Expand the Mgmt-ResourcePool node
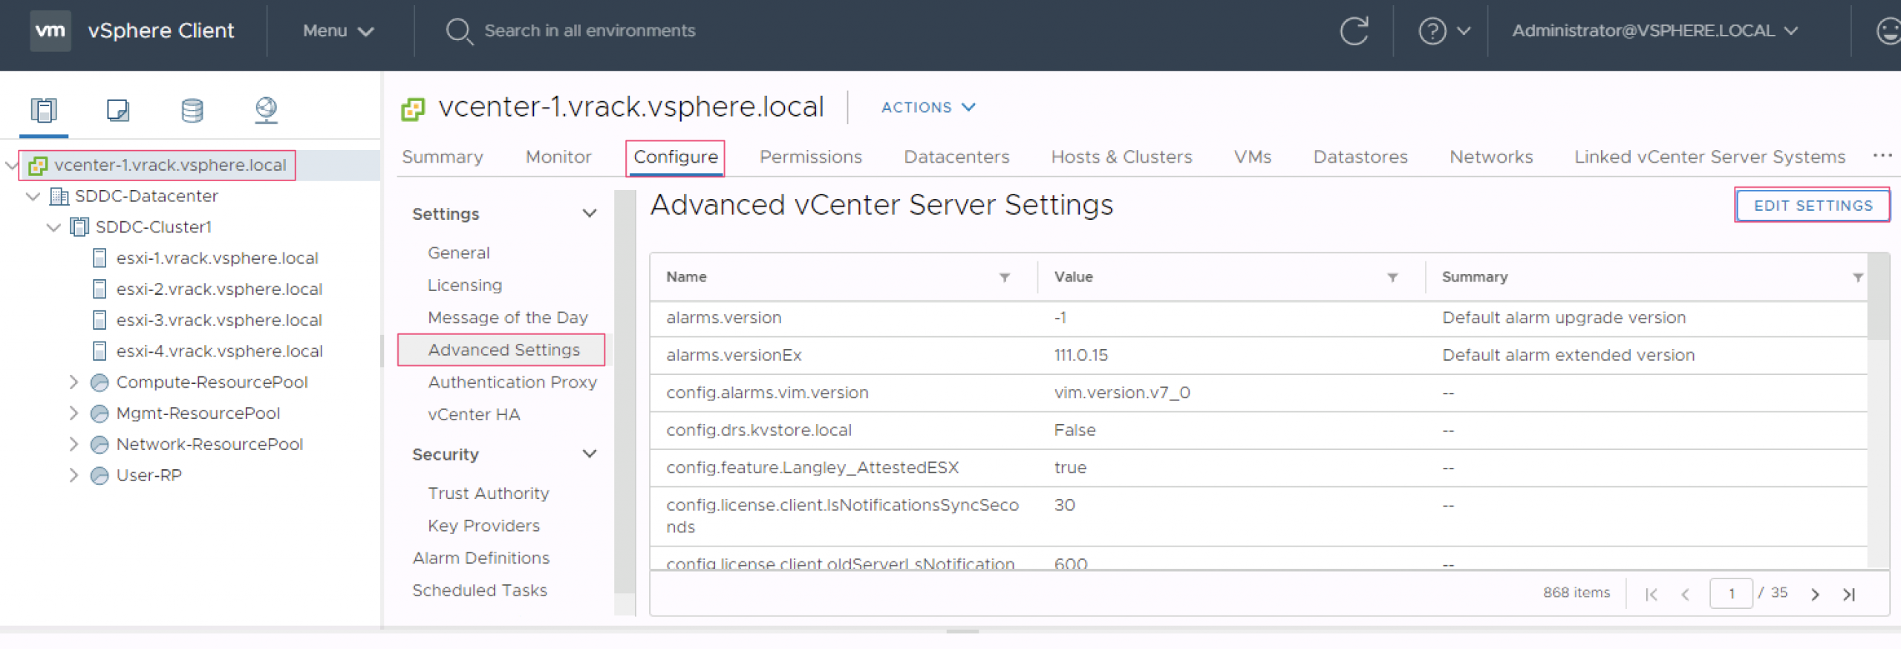Screen dimensions: 1901x649 (x=74, y=413)
